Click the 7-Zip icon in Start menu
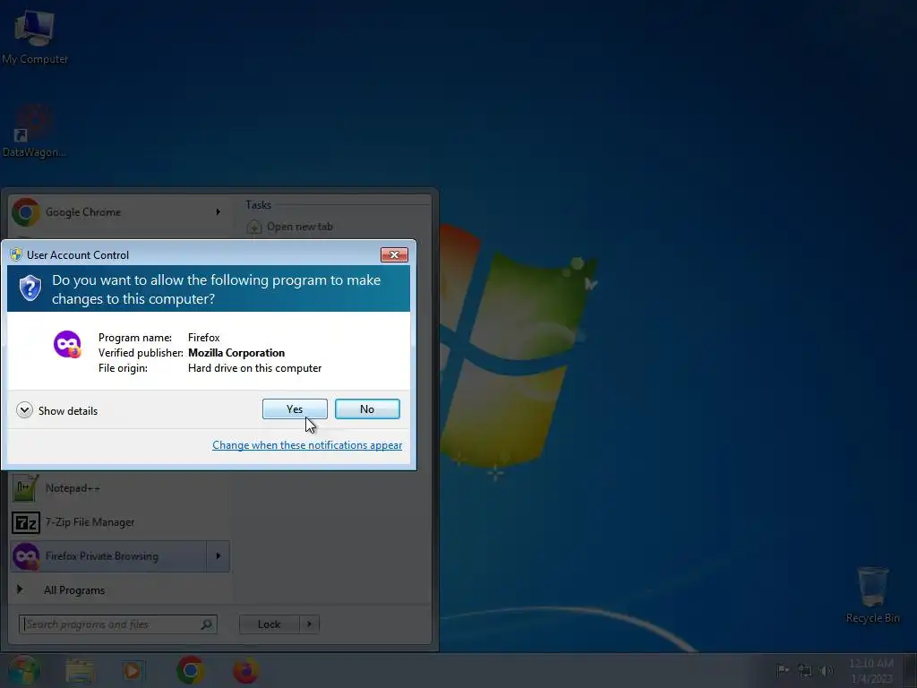Viewport: 917px width, 688px height. pyautogui.click(x=26, y=522)
